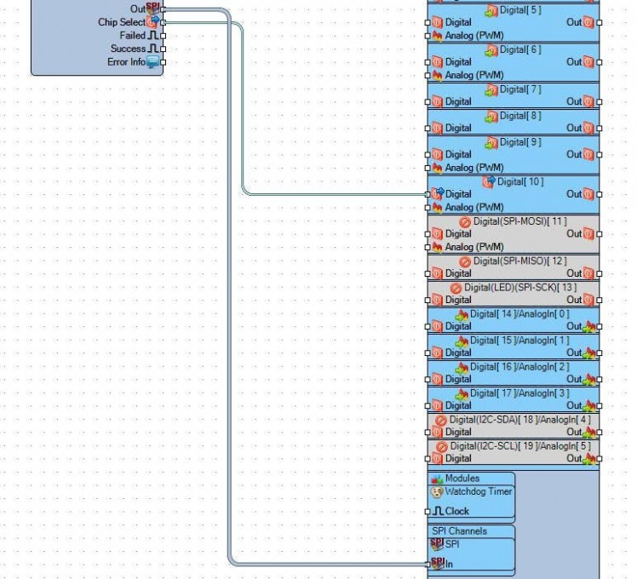
Task: Click the Analog (PWM) label in Digital[ 10 ]
Action: pos(474,207)
